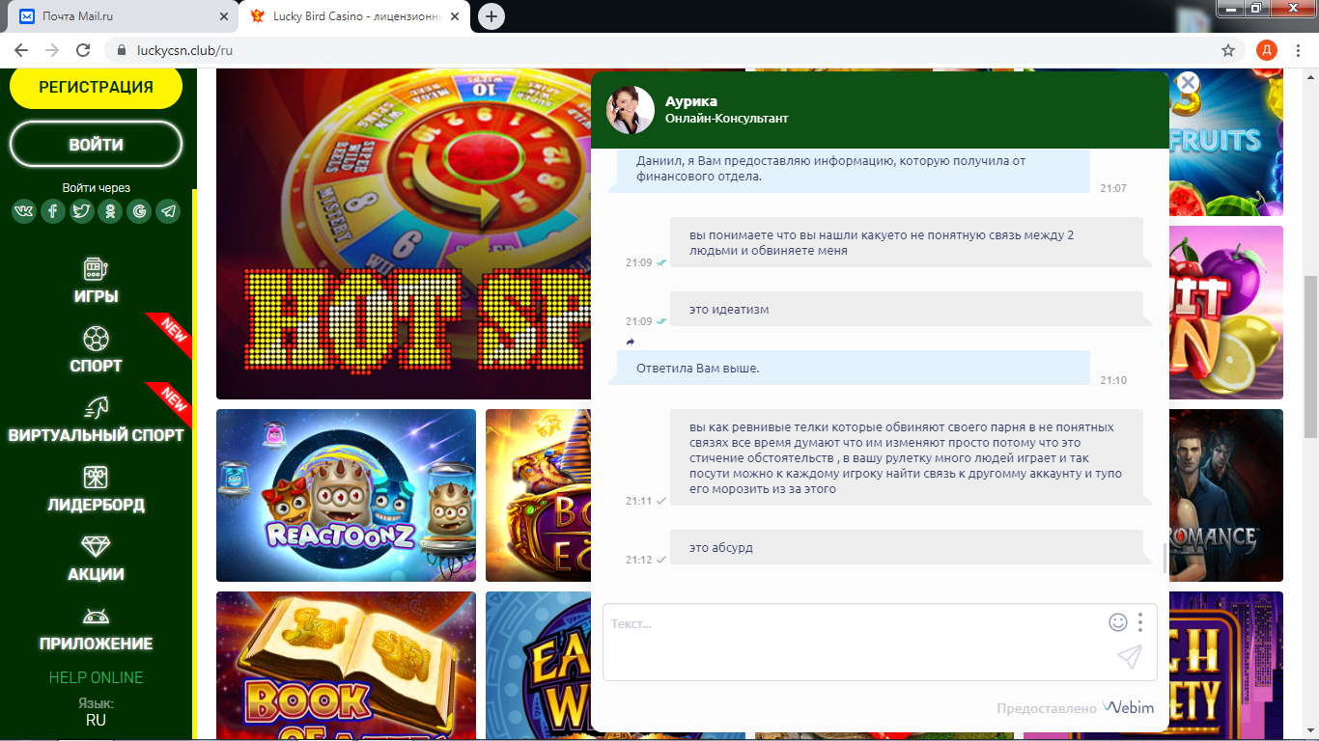Bookmark this page with star
Image resolution: width=1319 pixels, height=741 pixels.
(1228, 50)
